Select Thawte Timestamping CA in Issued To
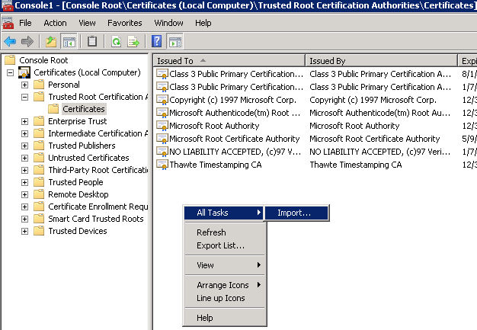The width and height of the screenshot is (477, 330). coord(216,165)
